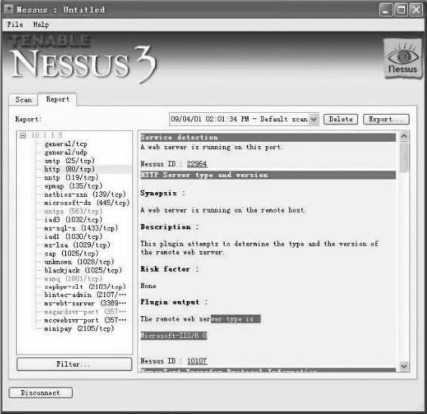
Task: Select mcgardsvr-port entry
Action: [x=85, y=312]
